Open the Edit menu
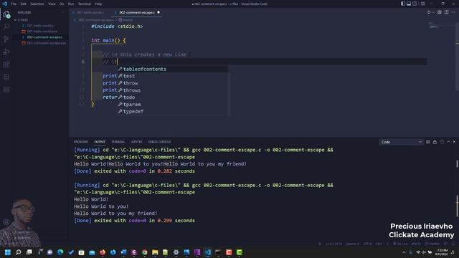Viewport: 459px width, 258px height. [23, 4]
